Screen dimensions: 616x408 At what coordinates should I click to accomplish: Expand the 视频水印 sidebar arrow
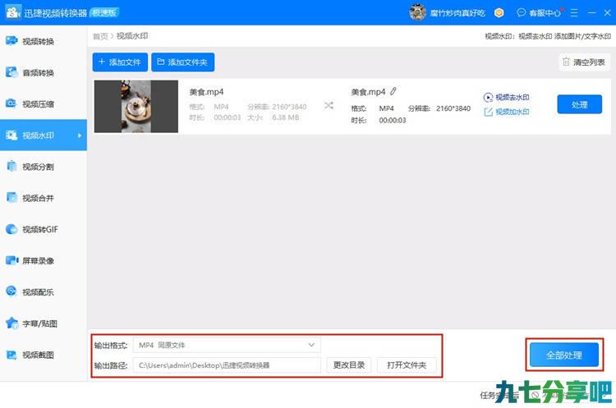point(80,135)
